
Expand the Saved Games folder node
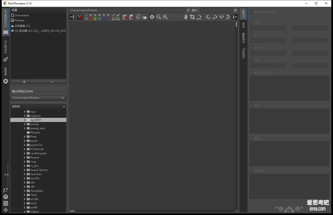[24, 170]
